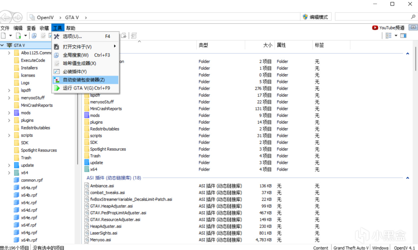Select 必装插件(Y) menu entry
Viewport: 418px width, 250px height.
[86, 72]
